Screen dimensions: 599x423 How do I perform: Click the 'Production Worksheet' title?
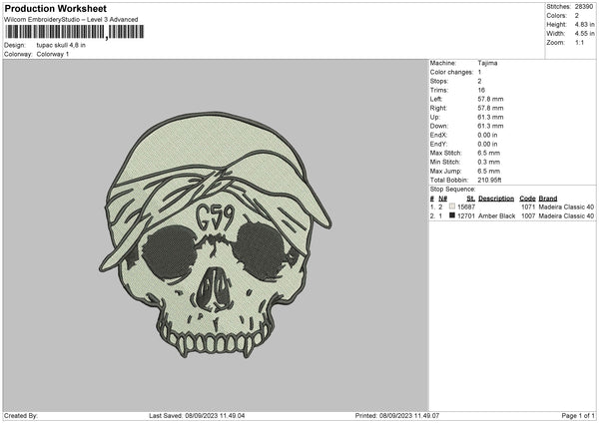click(x=55, y=8)
